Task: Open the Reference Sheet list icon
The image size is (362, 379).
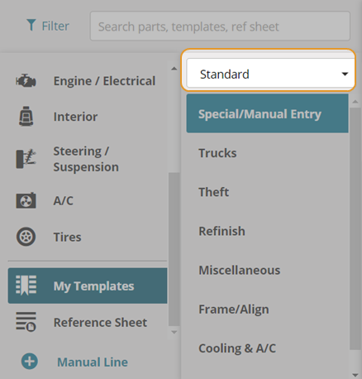Action: click(x=26, y=322)
